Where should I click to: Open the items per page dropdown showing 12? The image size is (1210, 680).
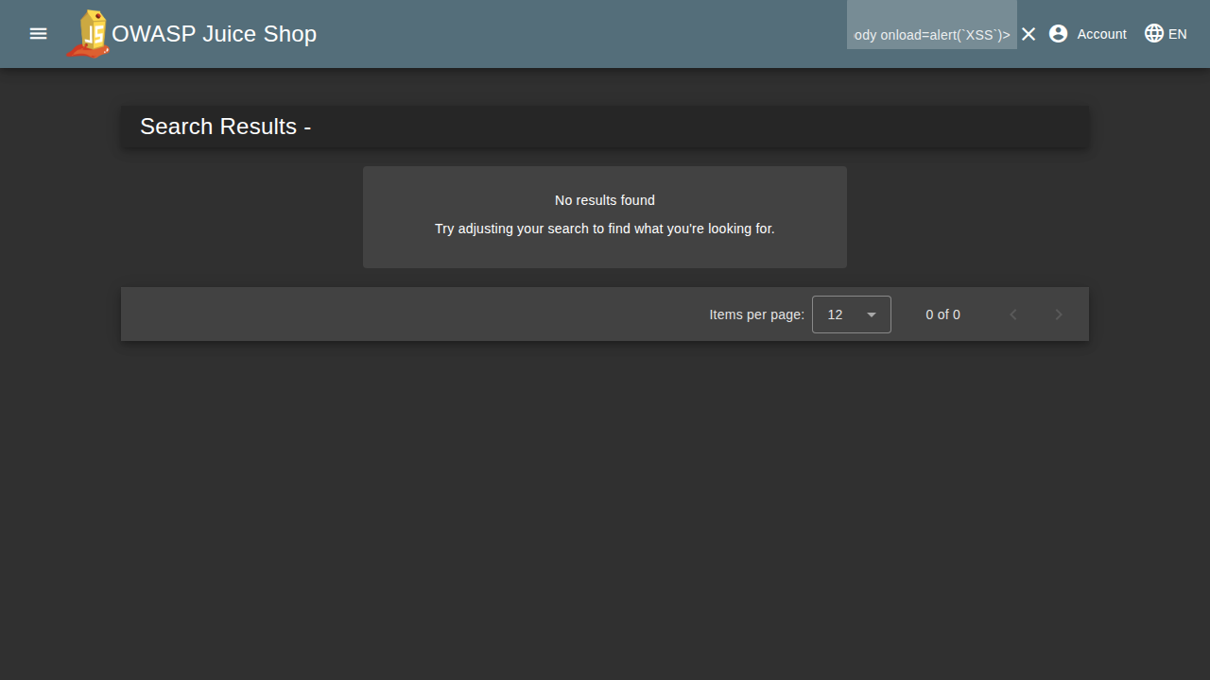coord(836,314)
